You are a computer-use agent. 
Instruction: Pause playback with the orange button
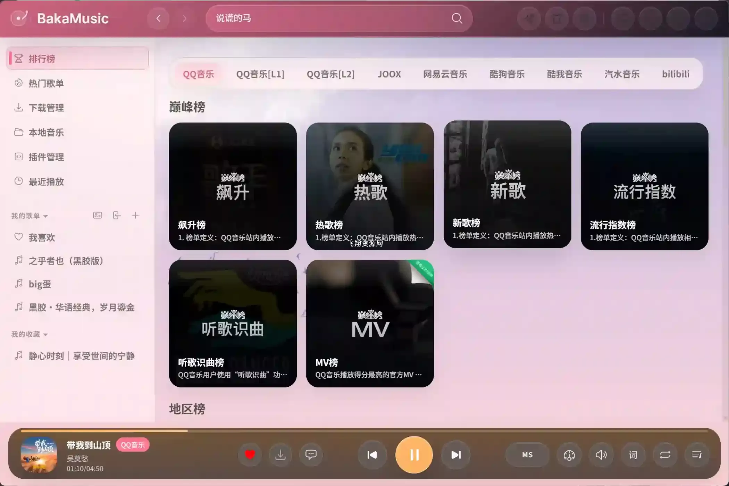pos(414,455)
